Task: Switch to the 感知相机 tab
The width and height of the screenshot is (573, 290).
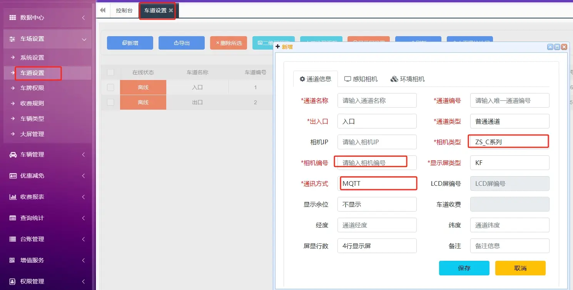Action: tap(361, 79)
